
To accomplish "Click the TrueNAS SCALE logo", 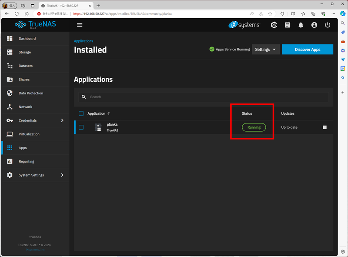I will (x=36, y=24).
